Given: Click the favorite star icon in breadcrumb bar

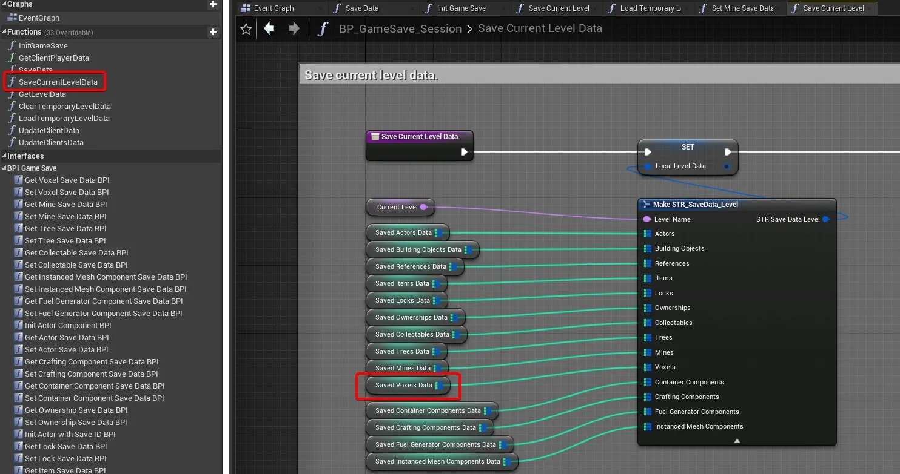Looking at the screenshot, I should (x=246, y=29).
